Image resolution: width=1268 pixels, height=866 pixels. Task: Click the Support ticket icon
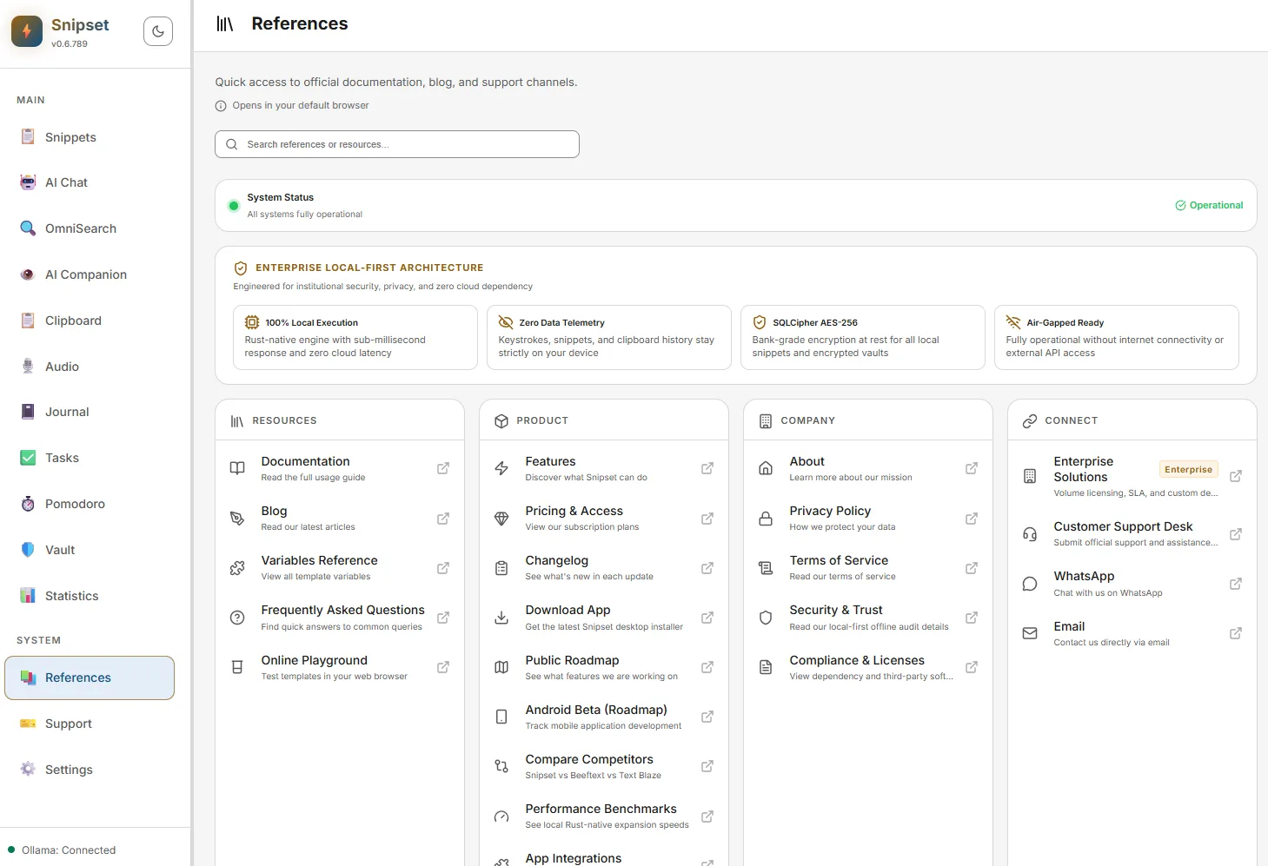pos(28,724)
